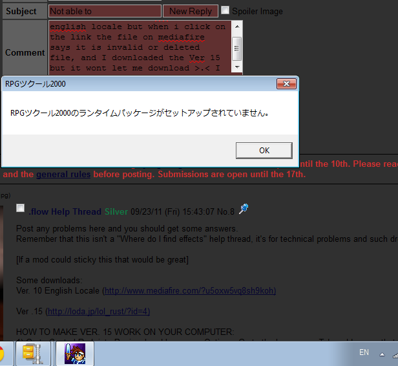The width and height of the screenshot is (398, 366).
Task: Click OK in the RPGツクール2000 dialog
Action: tap(264, 151)
